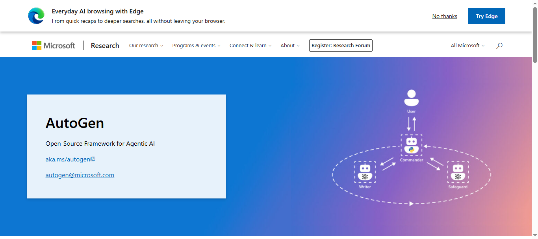Open the Connect & learn menu
Viewport: 538px width, 239px height.
[x=250, y=46]
